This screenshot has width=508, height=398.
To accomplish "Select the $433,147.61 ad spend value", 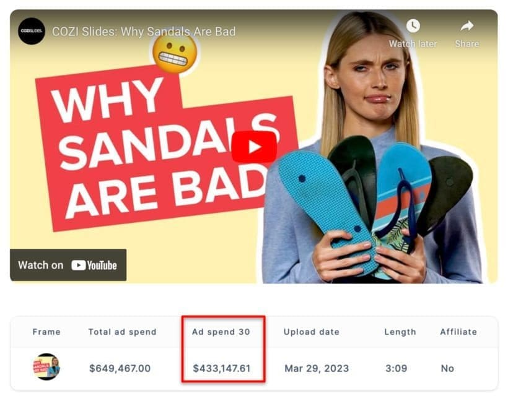I will [x=222, y=368].
